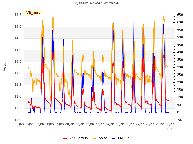Image resolution: width=193 pixels, height=144 pixels.
Task: Click the 14.0 left axis tick label
Action: [18, 50]
